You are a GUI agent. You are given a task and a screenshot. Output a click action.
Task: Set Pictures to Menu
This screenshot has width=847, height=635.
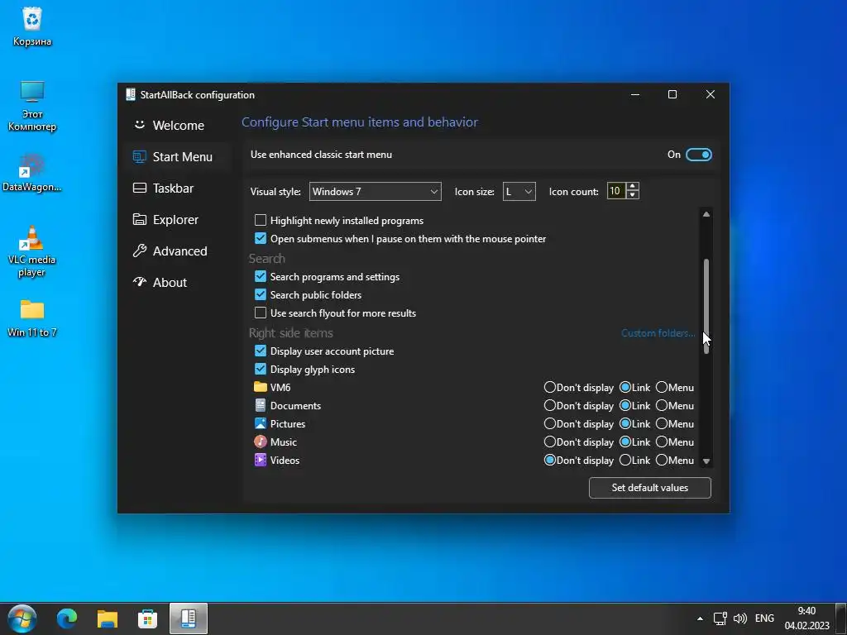662,424
